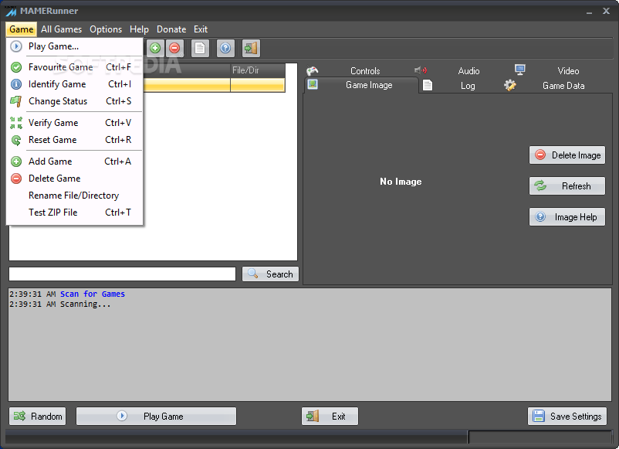Click the document page toolbar icon

tap(200, 48)
